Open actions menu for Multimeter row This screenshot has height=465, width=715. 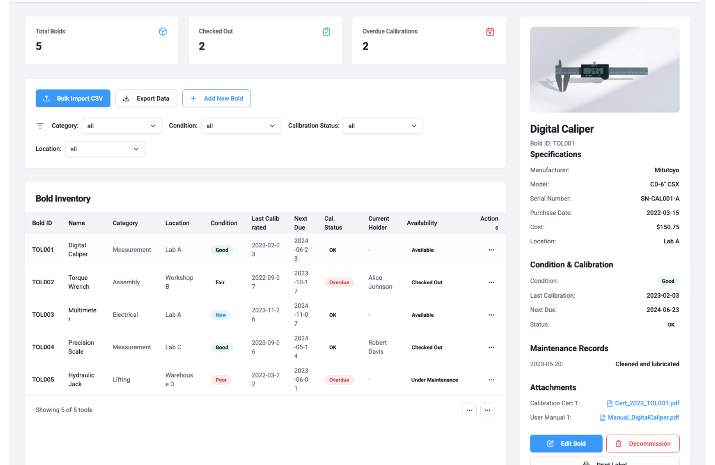point(491,315)
